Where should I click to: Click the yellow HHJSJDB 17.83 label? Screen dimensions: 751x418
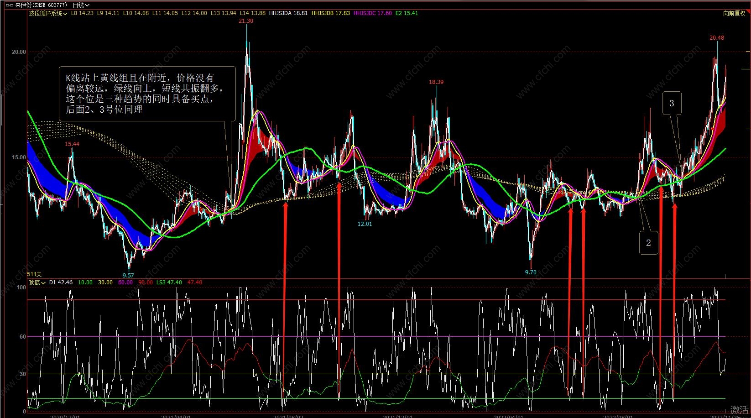click(x=331, y=13)
